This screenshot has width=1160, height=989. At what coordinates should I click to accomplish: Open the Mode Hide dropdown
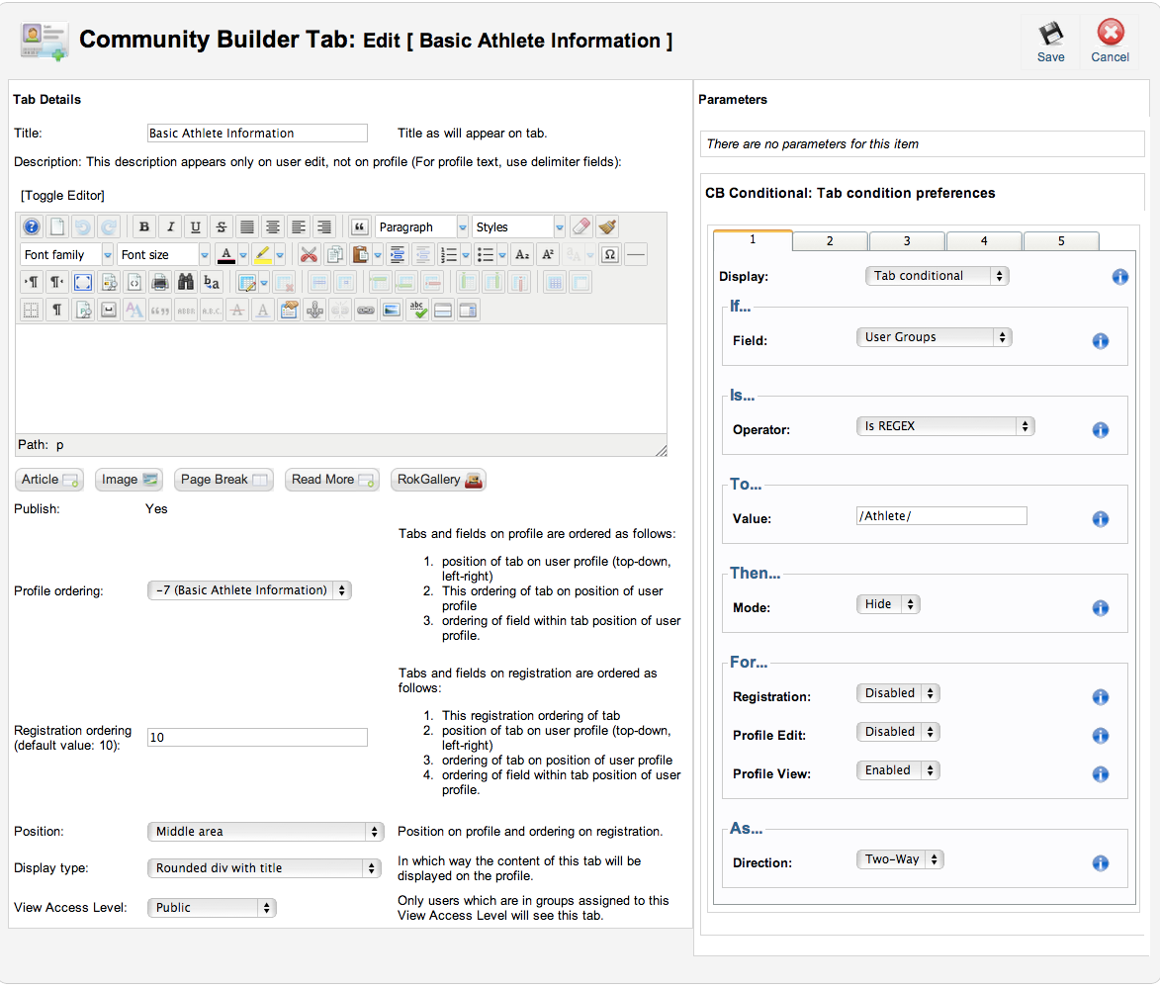coord(888,604)
